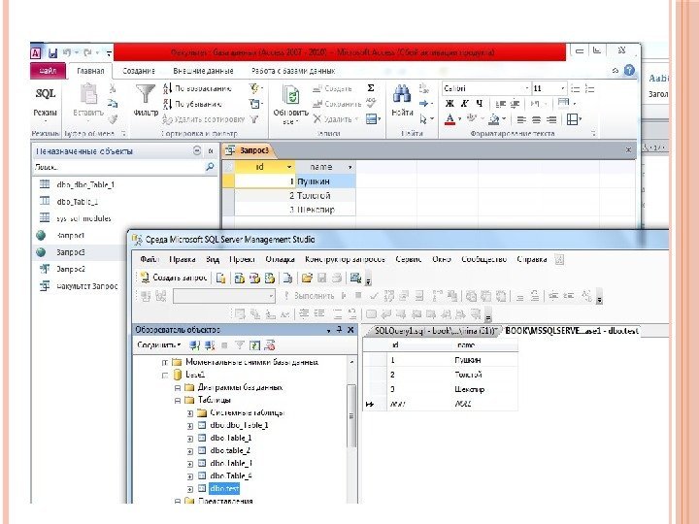Close the Обозреватель объектов panel
The image size is (699, 524).
pyautogui.click(x=350, y=330)
